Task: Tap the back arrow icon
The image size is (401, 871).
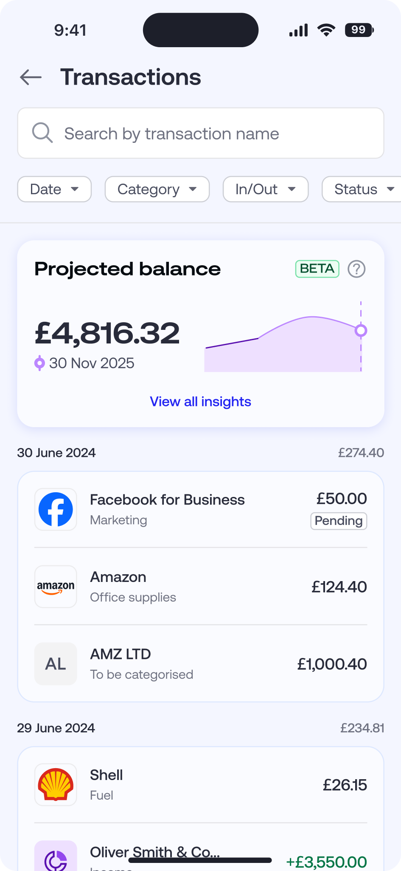Action: pos(31,77)
